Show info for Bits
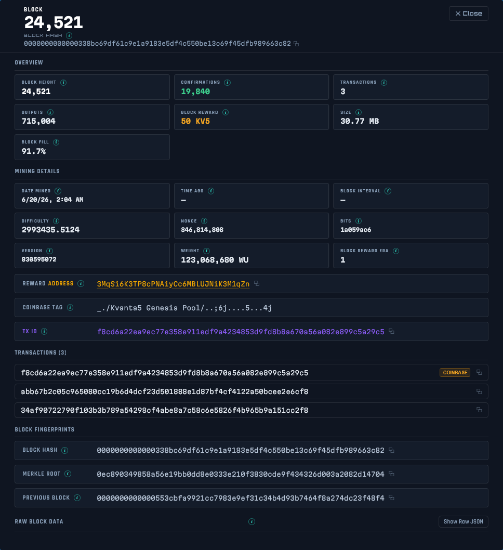503x550 pixels. 358,221
